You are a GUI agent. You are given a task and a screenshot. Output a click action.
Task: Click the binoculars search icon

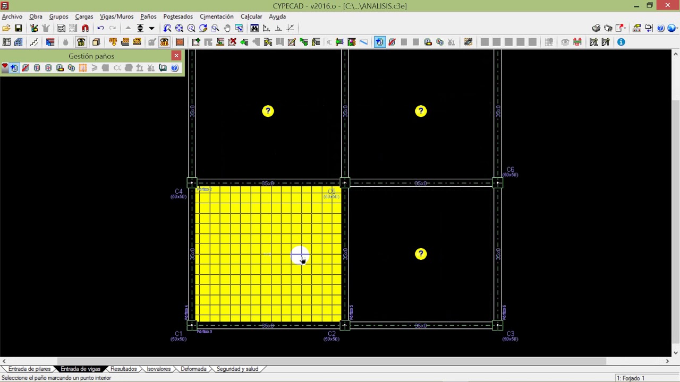coord(254,28)
